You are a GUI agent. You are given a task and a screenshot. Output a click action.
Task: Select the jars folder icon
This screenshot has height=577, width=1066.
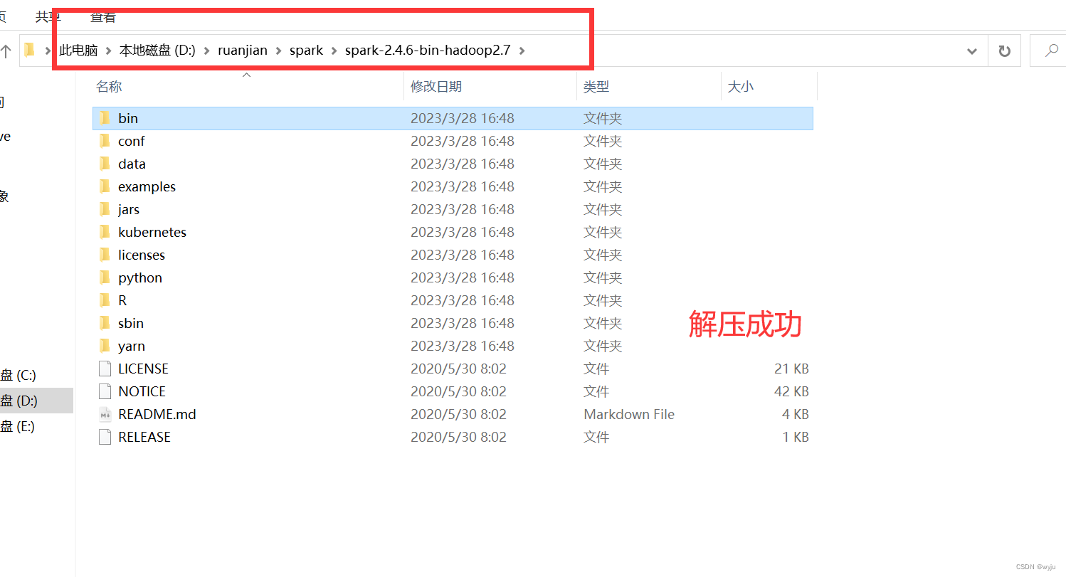click(x=105, y=209)
